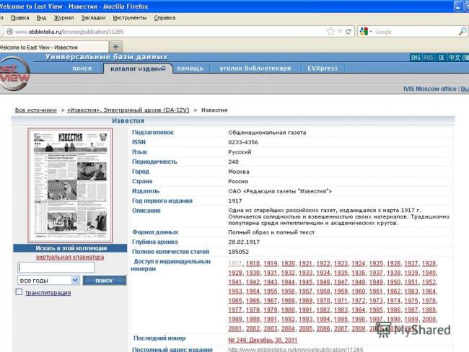Click Общенациональная газета subtitle text
The width and height of the screenshot is (469, 352).
(x=267, y=133)
